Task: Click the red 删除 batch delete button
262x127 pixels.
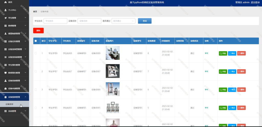Action: click(x=38, y=31)
